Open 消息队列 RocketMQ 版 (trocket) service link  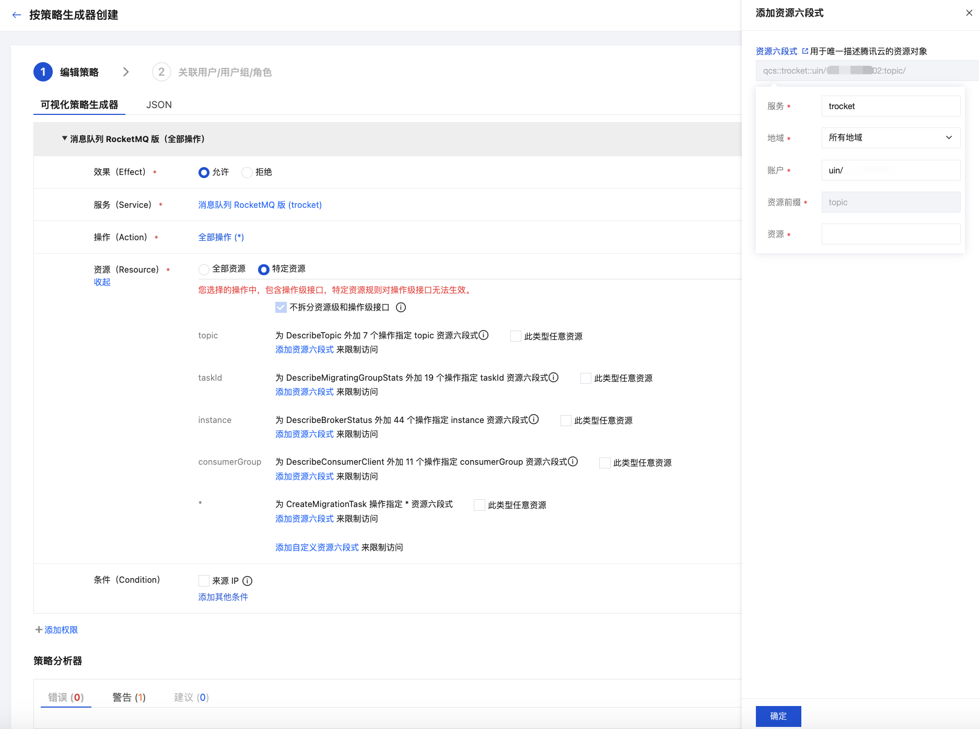click(260, 205)
